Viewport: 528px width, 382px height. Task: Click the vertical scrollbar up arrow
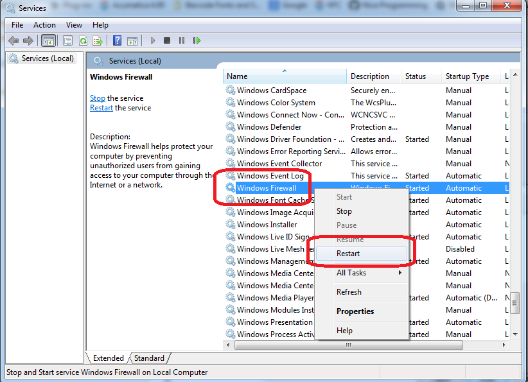coord(515,74)
